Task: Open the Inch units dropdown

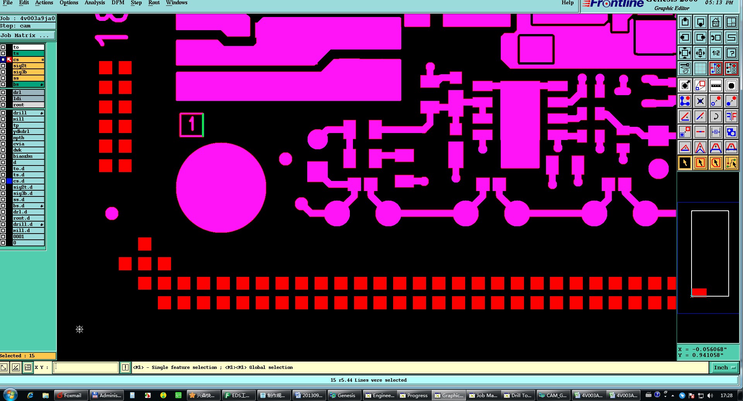Action: pyautogui.click(x=724, y=368)
